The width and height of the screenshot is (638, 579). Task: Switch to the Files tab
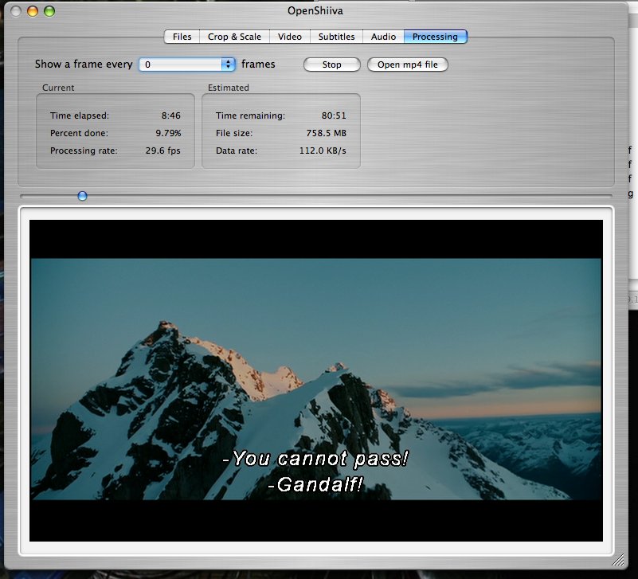point(182,37)
